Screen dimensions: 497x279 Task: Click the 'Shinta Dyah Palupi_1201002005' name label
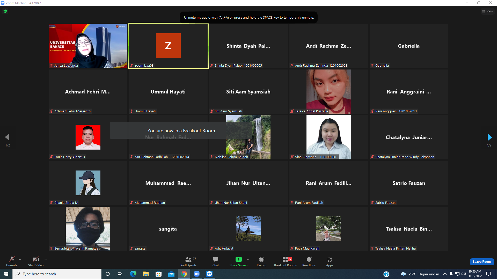(x=238, y=66)
